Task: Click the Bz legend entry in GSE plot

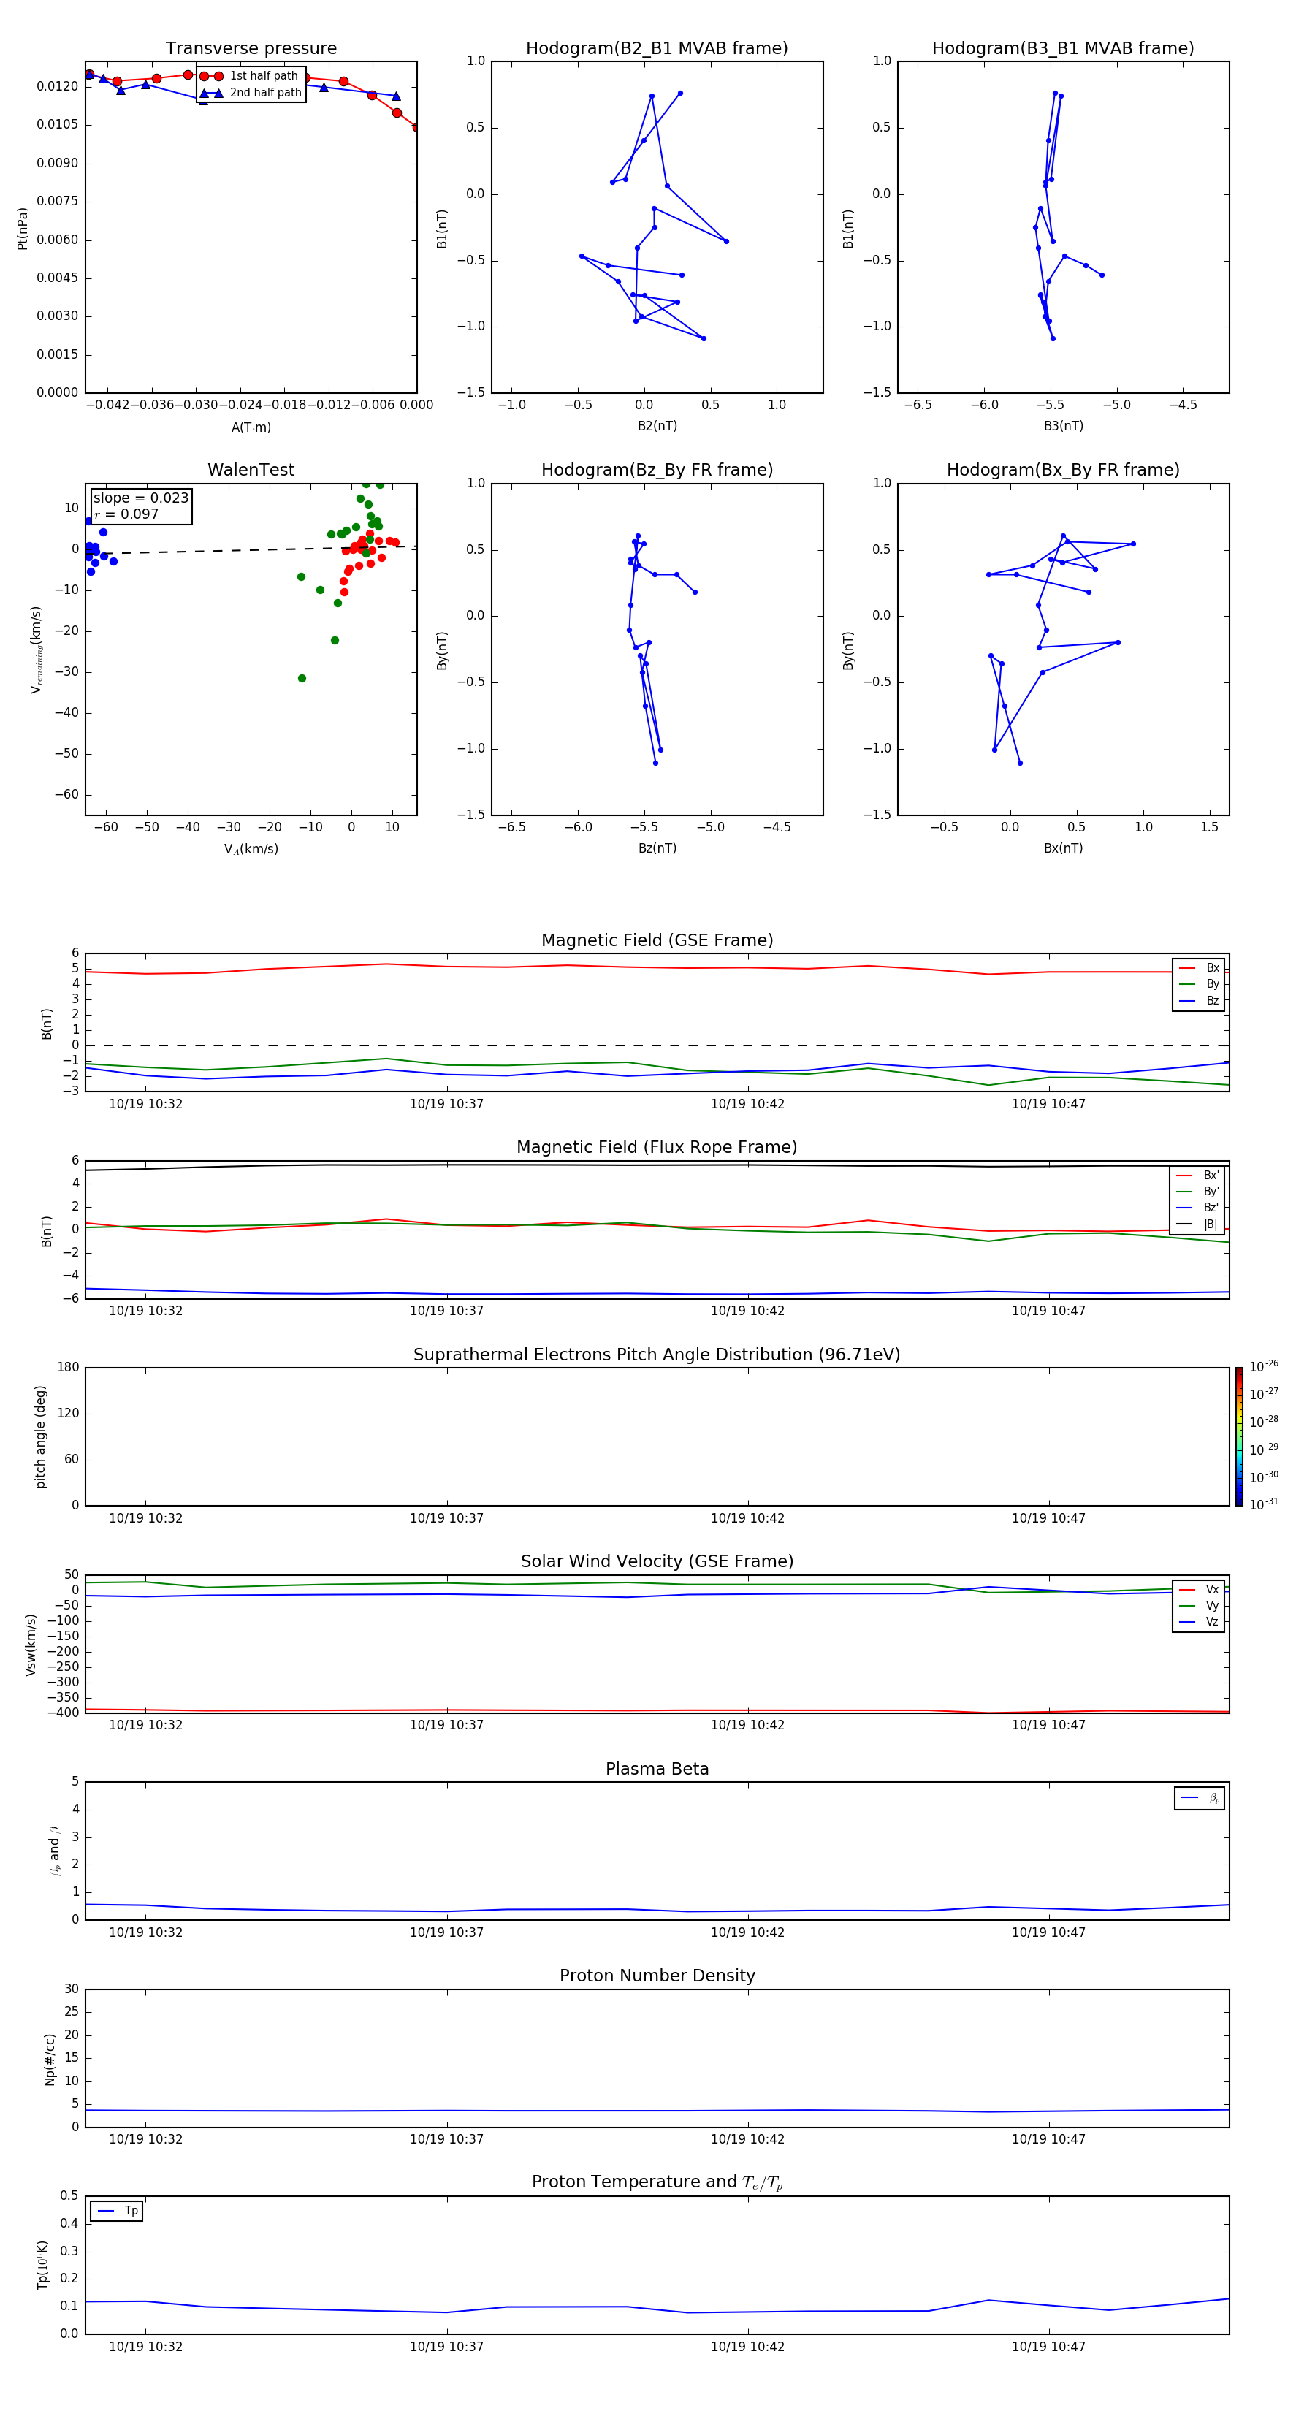Action: [x=1199, y=1000]
